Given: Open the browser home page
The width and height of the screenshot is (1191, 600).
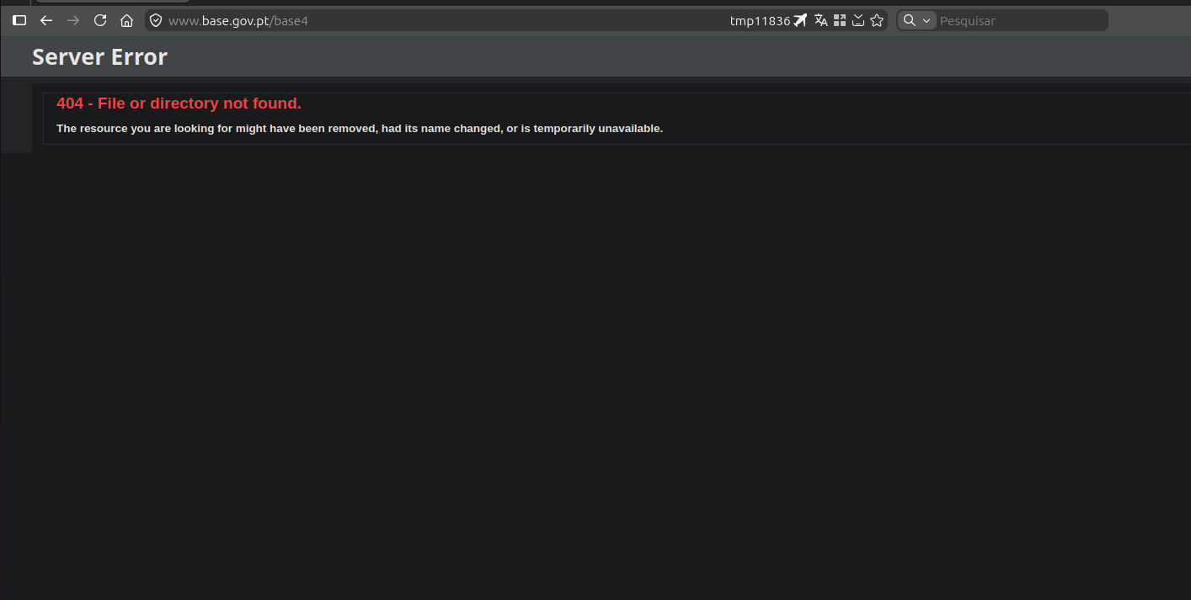Looking at the screenshot, I should pyautogui.click(x=126, y=20).
